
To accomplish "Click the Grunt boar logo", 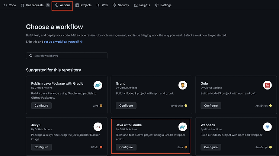I will point(183,85).
